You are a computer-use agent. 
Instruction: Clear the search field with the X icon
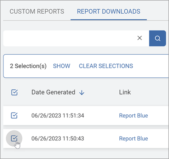pos(140,38)
